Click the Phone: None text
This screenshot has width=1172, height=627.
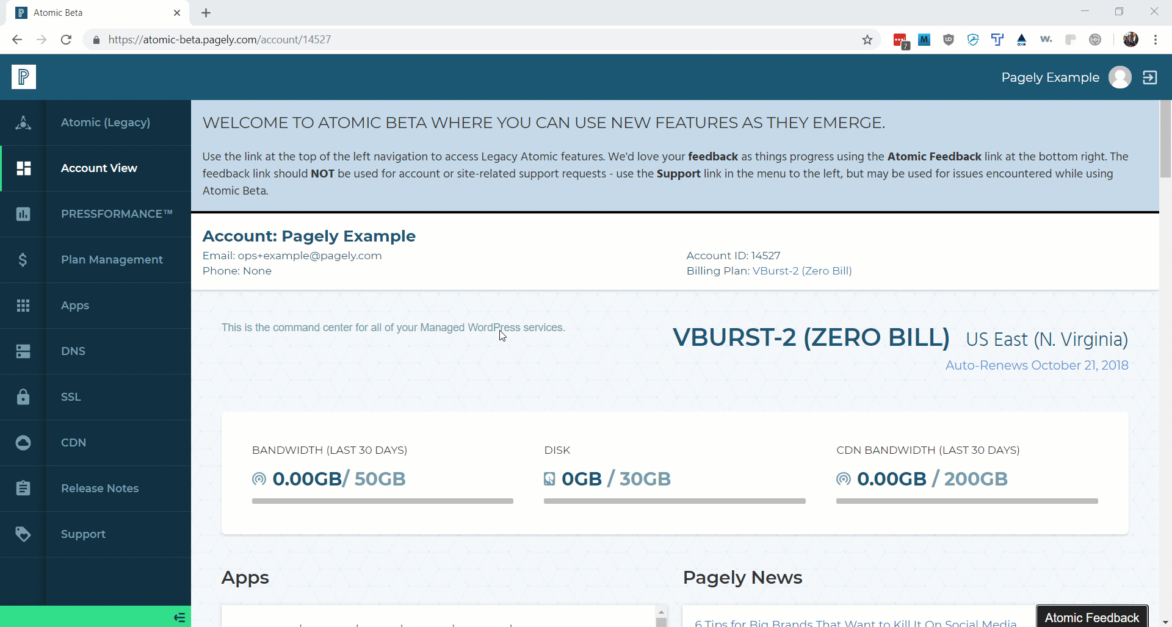[x=237, y=271]
